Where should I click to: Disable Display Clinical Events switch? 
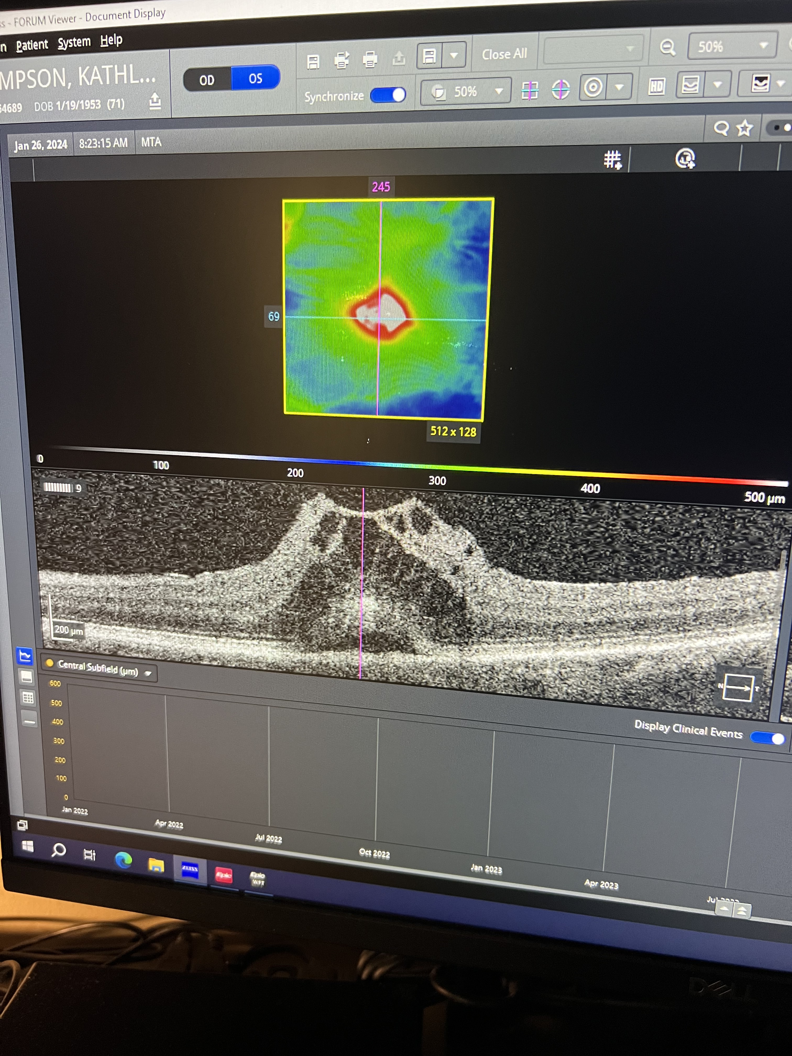767,738
